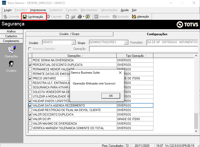
Task: Click the Atalhos sidebar button
Action: tap(11, 31)
